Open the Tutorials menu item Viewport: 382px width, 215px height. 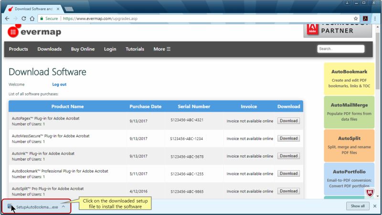135,49
